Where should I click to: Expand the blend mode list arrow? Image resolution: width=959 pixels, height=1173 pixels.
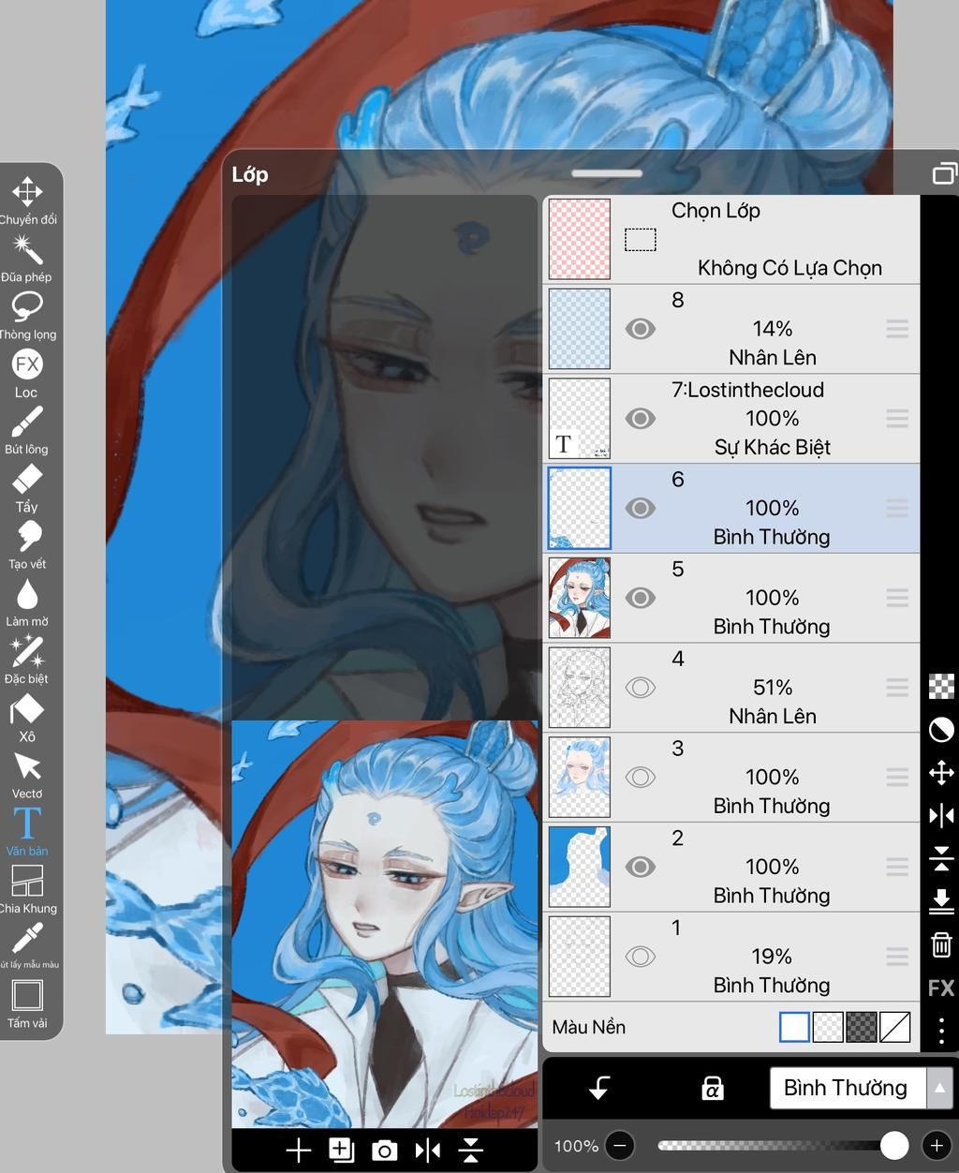938,1088
